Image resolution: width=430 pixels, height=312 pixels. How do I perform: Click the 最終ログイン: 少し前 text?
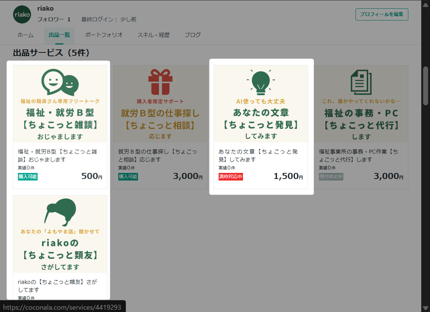[109, 19]
